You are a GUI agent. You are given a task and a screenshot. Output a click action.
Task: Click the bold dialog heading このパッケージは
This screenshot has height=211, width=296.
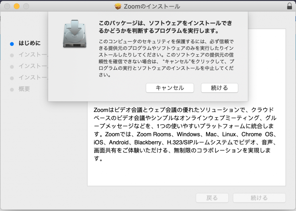165,27
